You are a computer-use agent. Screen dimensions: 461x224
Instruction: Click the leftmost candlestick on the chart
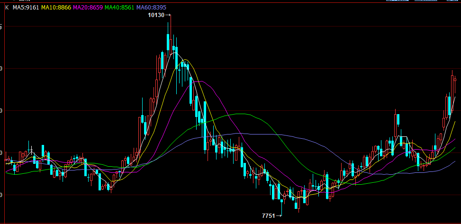[7, 160]
